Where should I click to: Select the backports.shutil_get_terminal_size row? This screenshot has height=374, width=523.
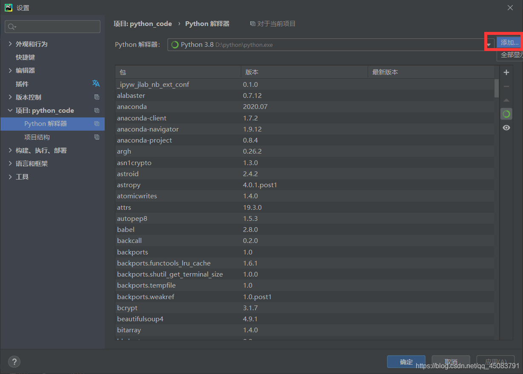305,274
